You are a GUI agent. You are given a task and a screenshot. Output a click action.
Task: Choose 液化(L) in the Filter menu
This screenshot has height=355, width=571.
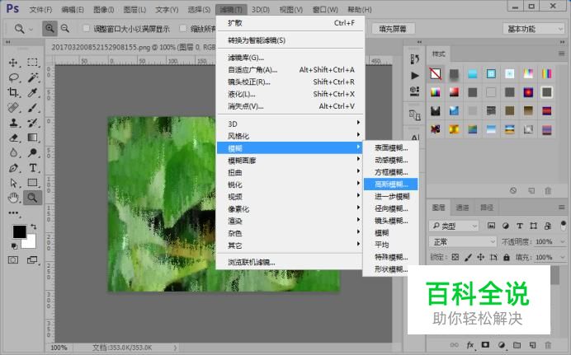[x=290, y=94]
